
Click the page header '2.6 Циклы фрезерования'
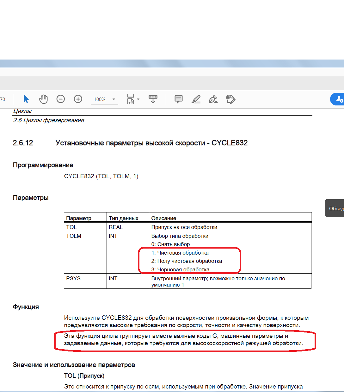pyautogui.click(x=48, y=120)
